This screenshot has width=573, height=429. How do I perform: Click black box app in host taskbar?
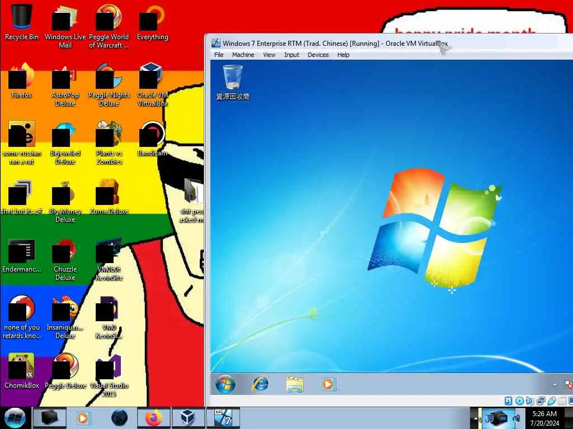49,418
